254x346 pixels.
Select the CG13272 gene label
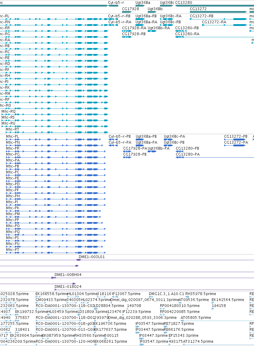click(198, 9)
